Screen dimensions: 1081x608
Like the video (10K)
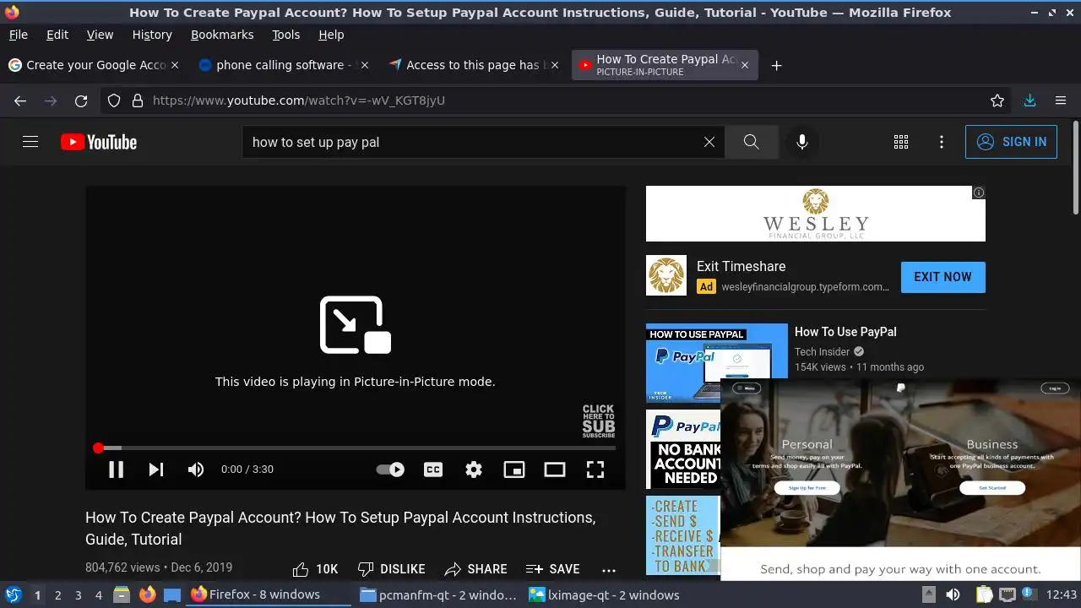pos(315,569)
